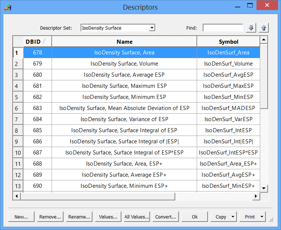The height and width of the screenshot is (230, 281).
Task: Click the Symbol column header
Action: [229, 42]
